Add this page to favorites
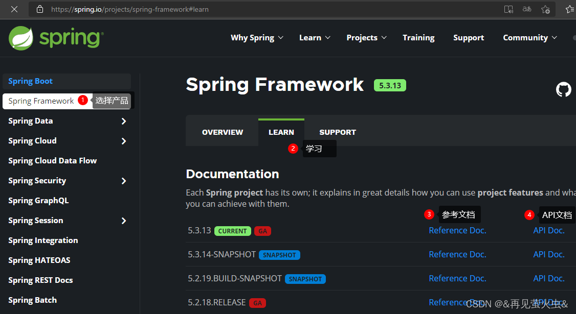576x314 pixels. (545, 9)
